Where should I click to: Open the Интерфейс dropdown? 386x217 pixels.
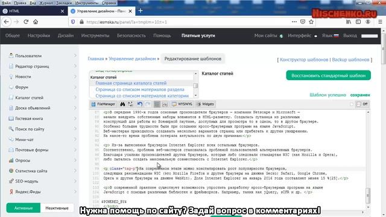[x=302, y=36]
